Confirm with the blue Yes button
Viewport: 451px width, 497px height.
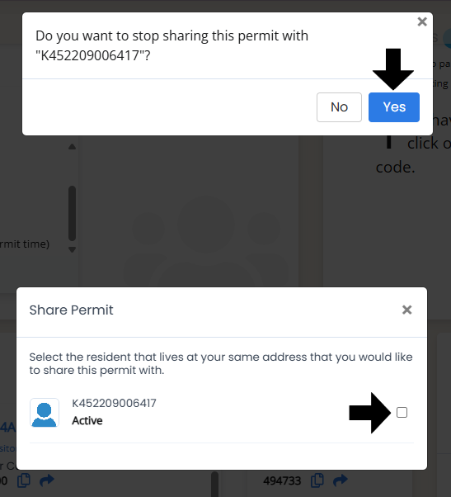(394, 107)
